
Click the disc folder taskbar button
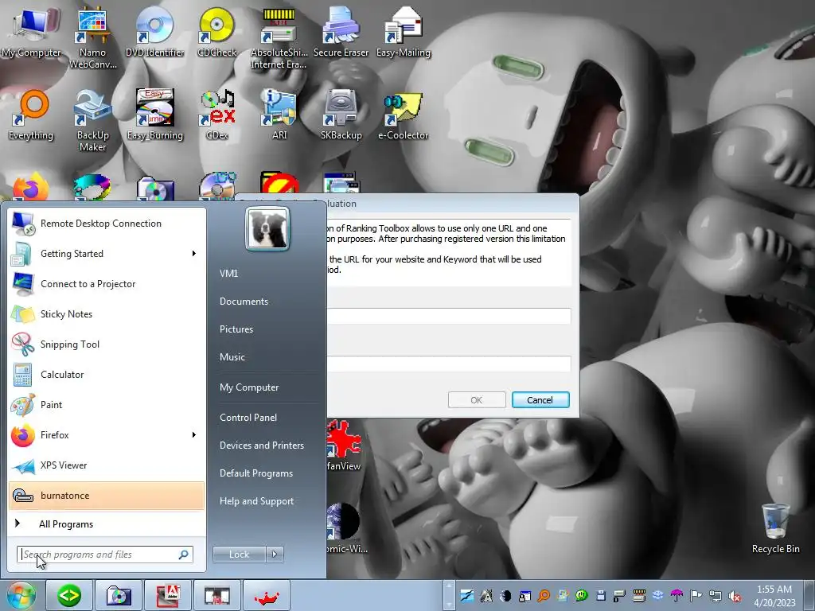(119, 595)
